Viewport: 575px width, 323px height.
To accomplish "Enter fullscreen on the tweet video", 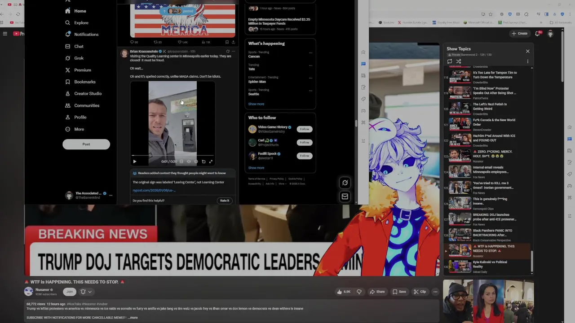I will click(x=211, y=161).
